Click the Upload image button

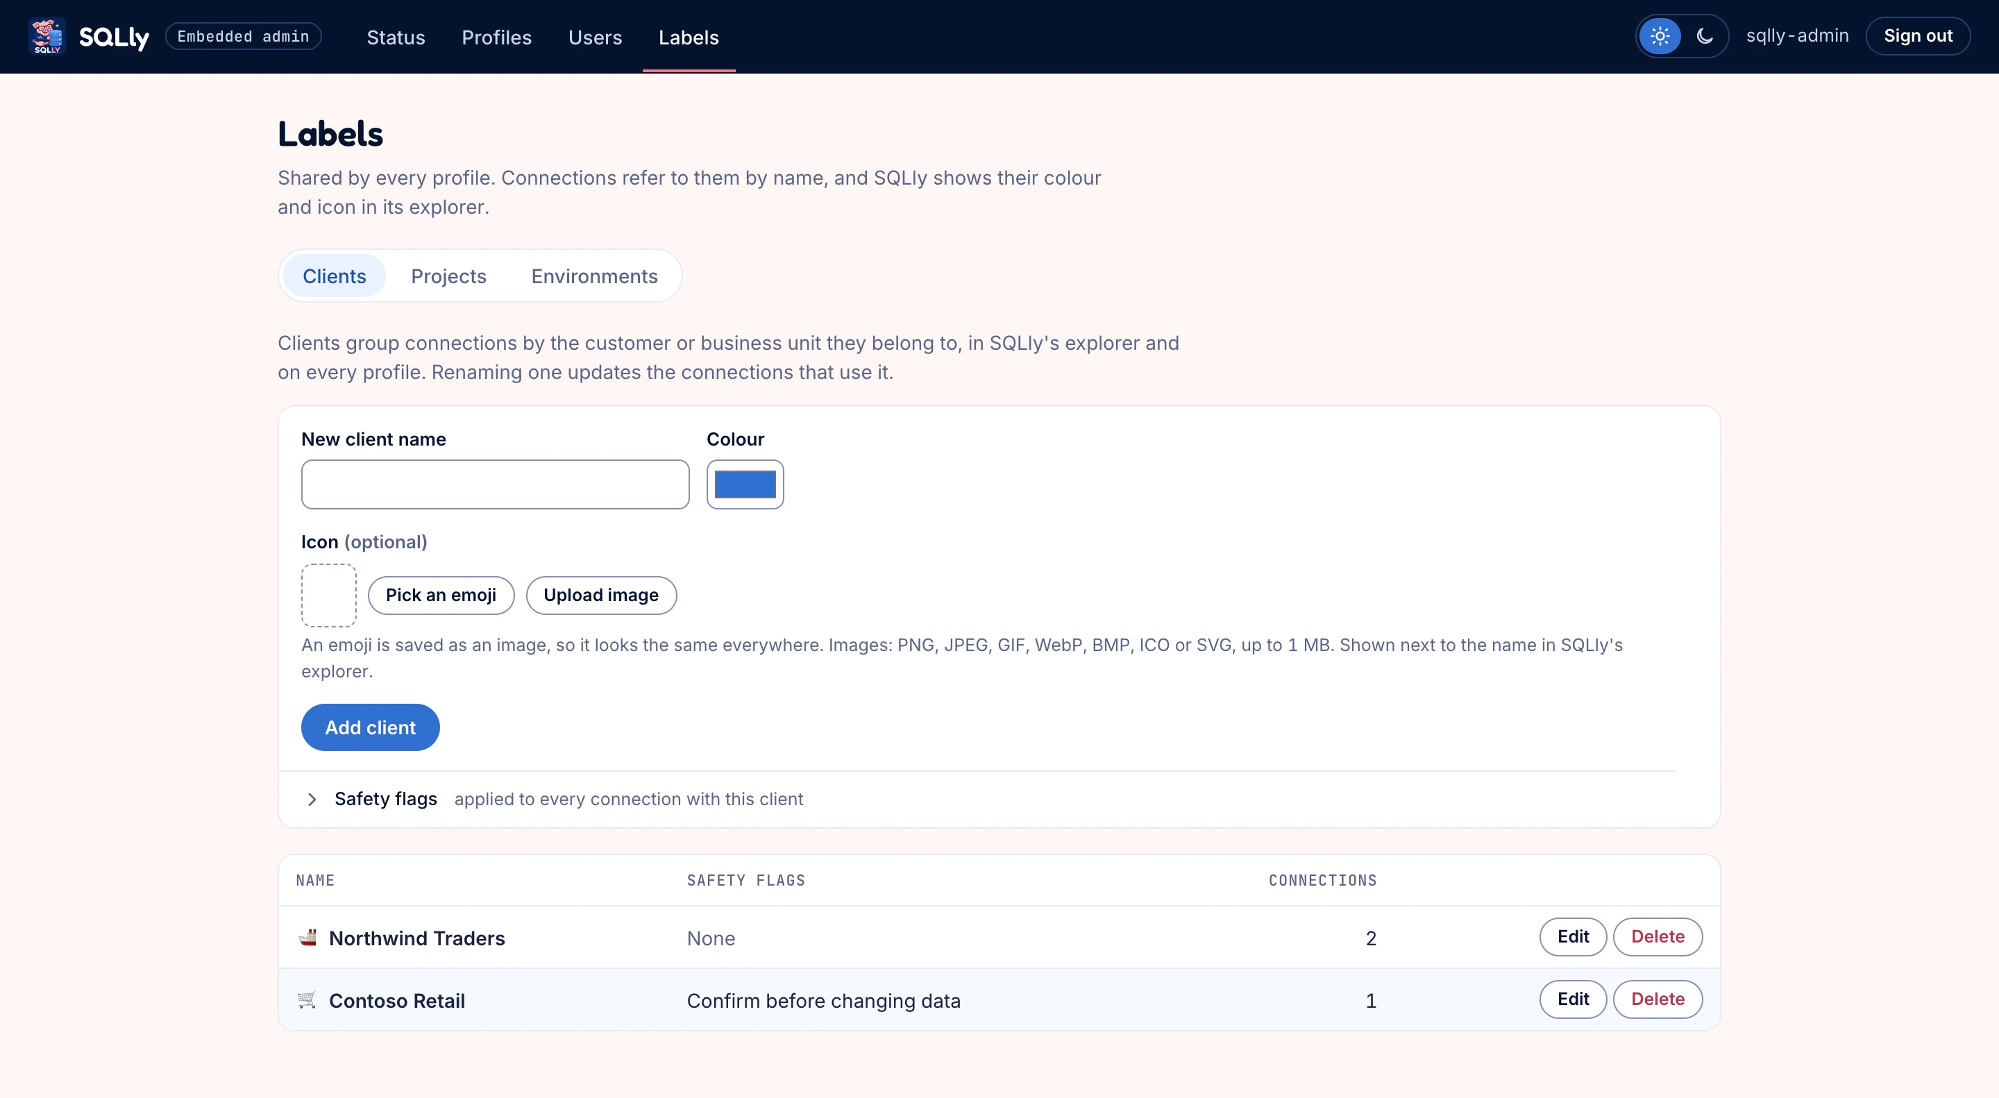(601, 596)
